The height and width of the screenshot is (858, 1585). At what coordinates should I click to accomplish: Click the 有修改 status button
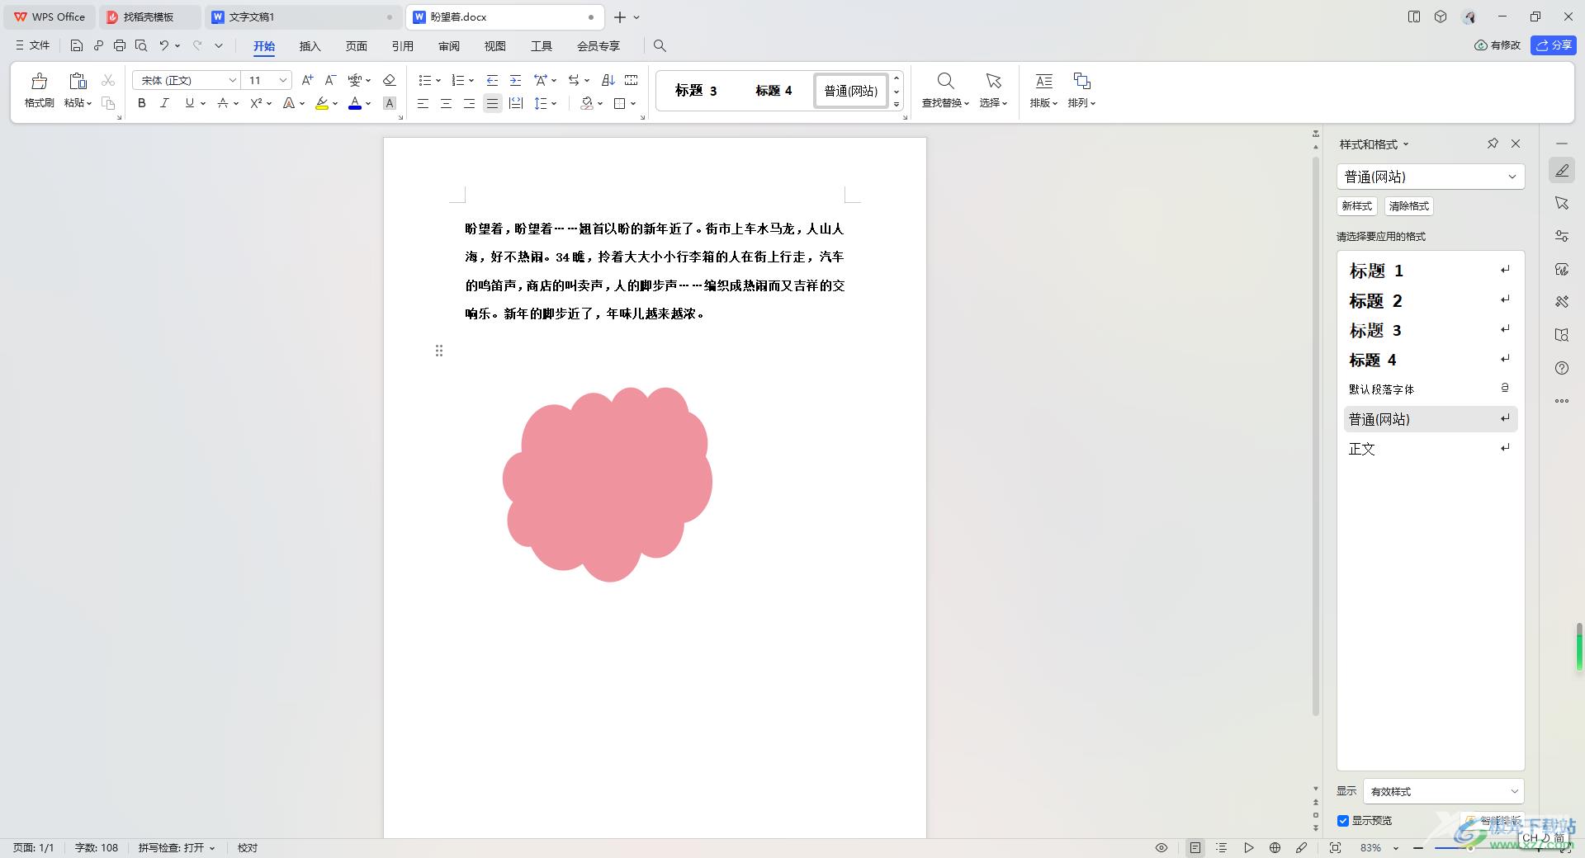[x=1497, y=45]
